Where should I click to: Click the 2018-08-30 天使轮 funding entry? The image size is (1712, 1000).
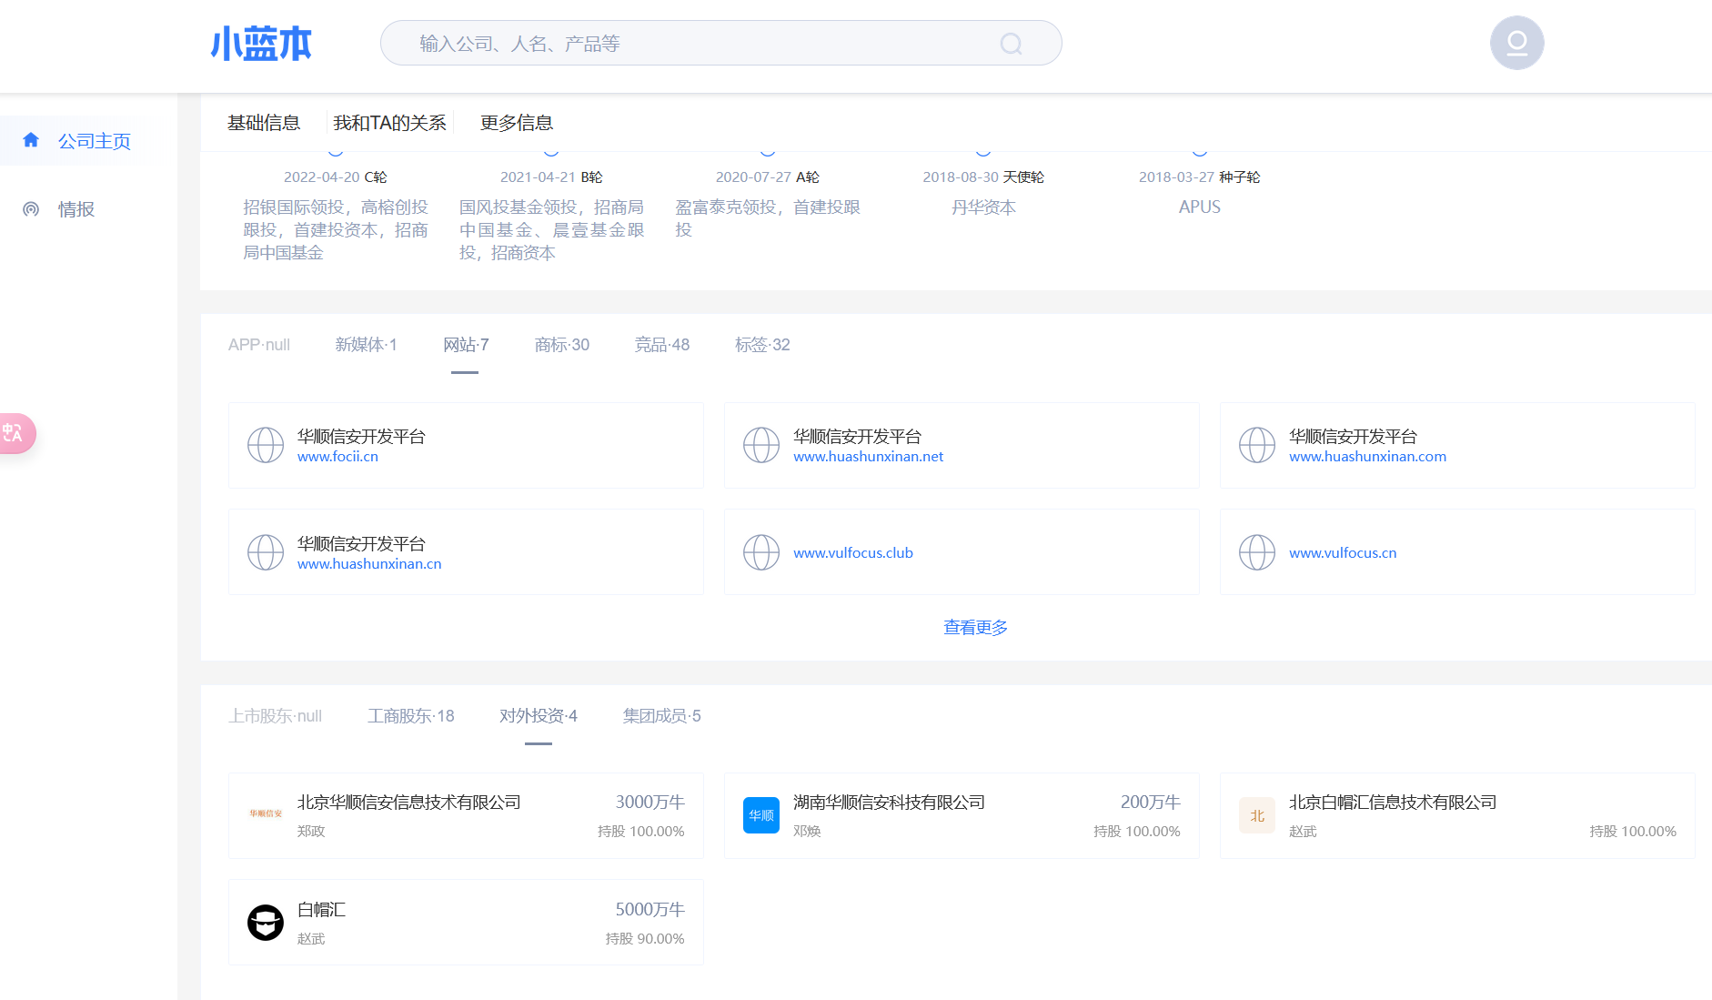(983, 177)
